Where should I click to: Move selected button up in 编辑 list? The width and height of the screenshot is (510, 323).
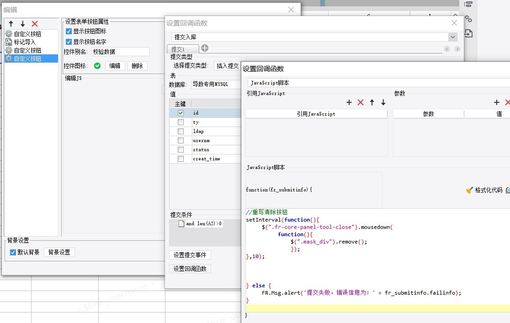point(11,24)
